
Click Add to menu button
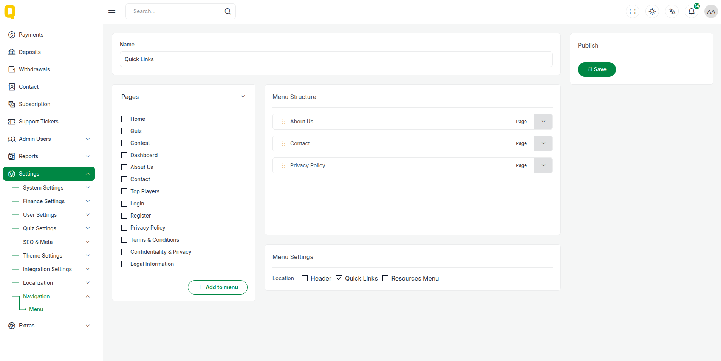[218, 287]
